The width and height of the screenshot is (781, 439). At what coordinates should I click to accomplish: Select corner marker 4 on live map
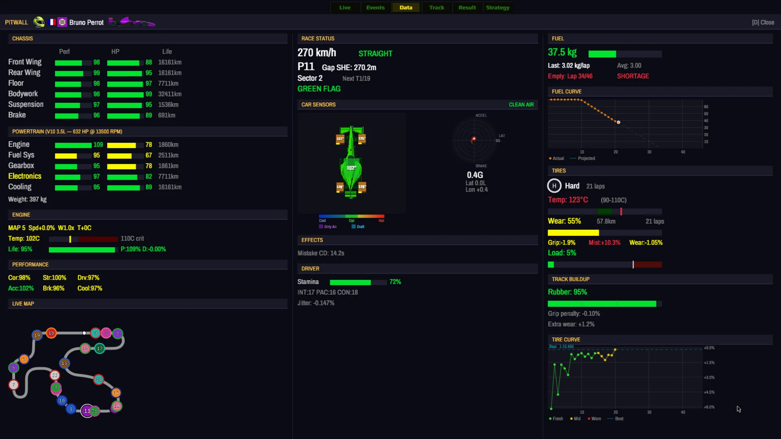96,333
